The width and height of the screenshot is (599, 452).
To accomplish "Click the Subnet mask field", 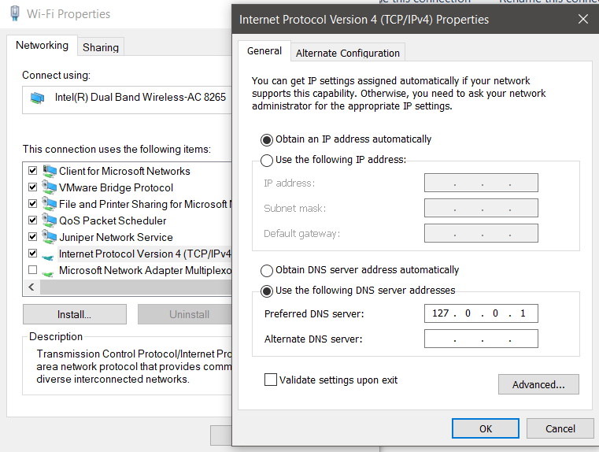I will pos(481,208).
